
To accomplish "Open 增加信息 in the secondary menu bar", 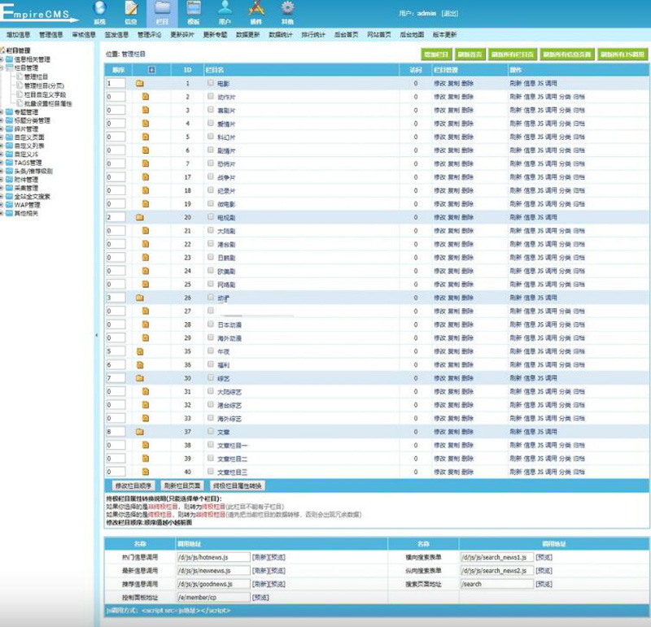I will tap(18, 35).
